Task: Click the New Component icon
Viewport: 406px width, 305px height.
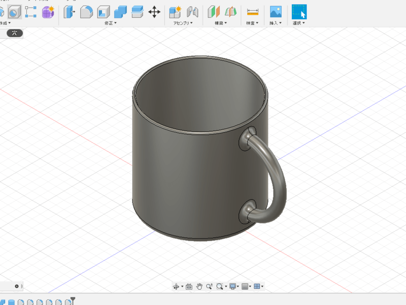Action: 175,11
